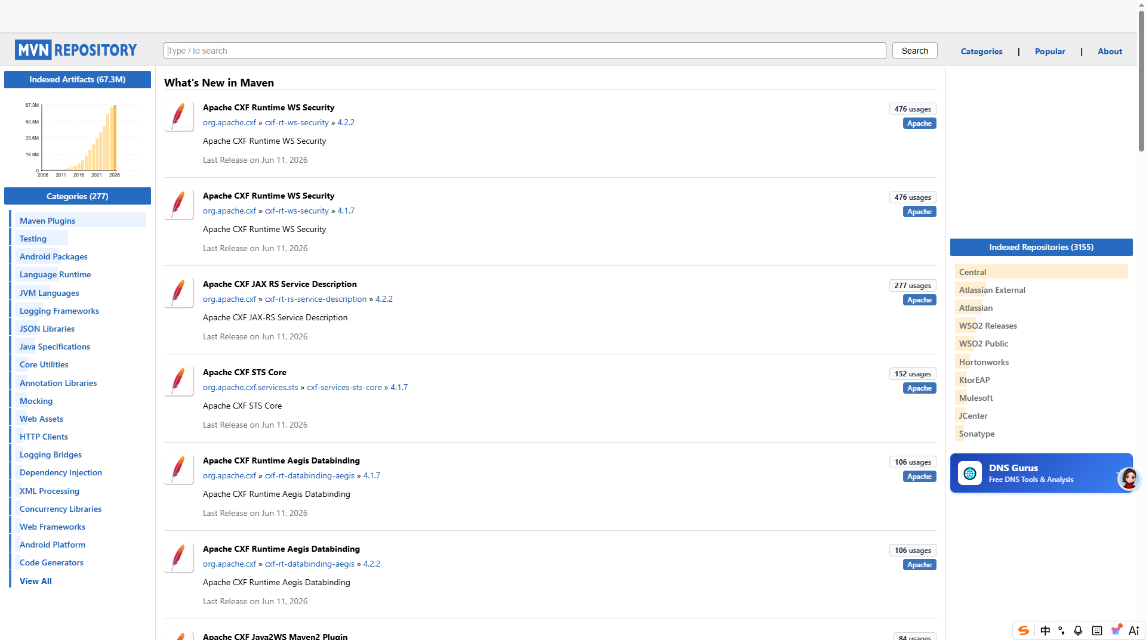1146x640 pixels.
Task: Open the Sonatype repository
Action: pyautogui.click(x=976, y=434)
